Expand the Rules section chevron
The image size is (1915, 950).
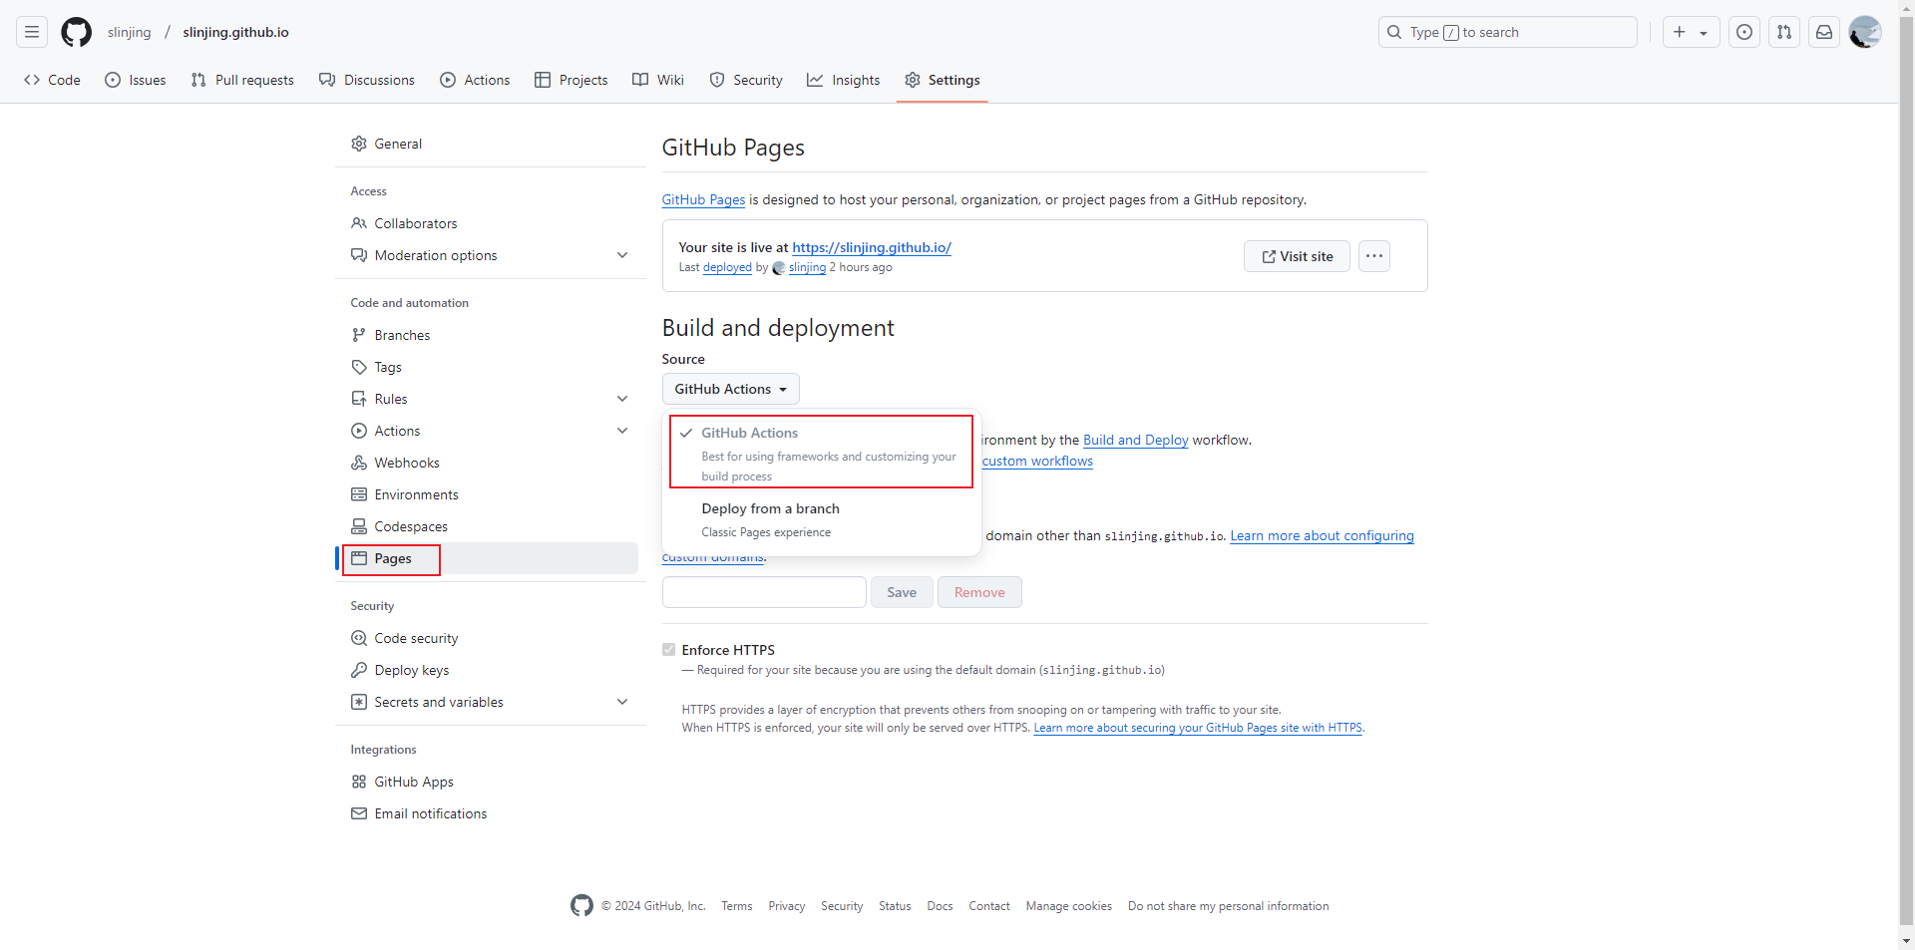point(622,399)
